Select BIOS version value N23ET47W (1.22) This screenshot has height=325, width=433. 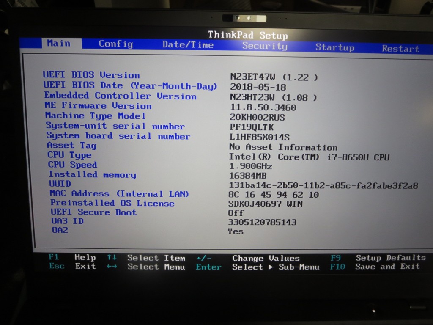pyautogui.click(x=274, y=77)
